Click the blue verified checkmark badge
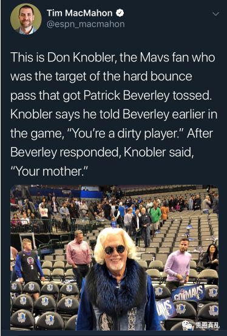This screenshot has width=227, height=336. tap(120, 13)
